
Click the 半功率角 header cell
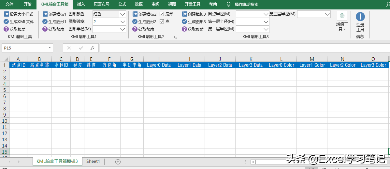pyautogui.click(x=132, y=65)
